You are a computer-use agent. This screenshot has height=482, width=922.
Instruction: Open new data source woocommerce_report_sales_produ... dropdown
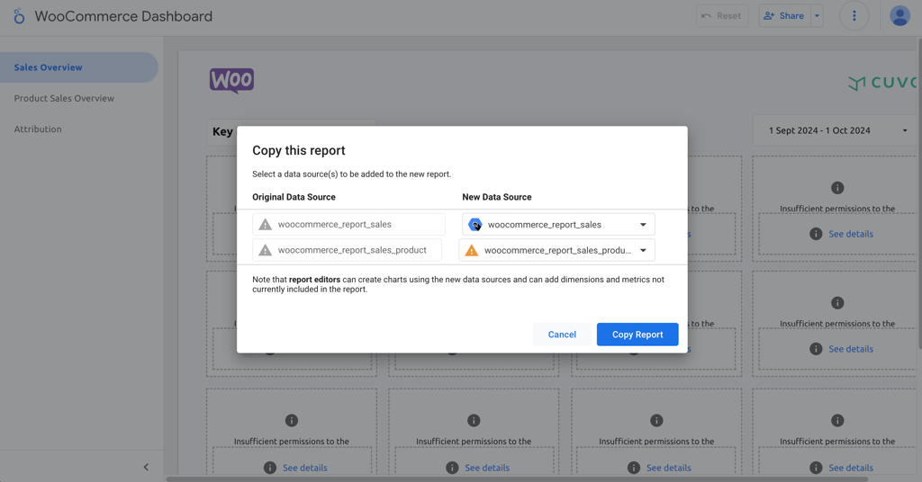556,250
